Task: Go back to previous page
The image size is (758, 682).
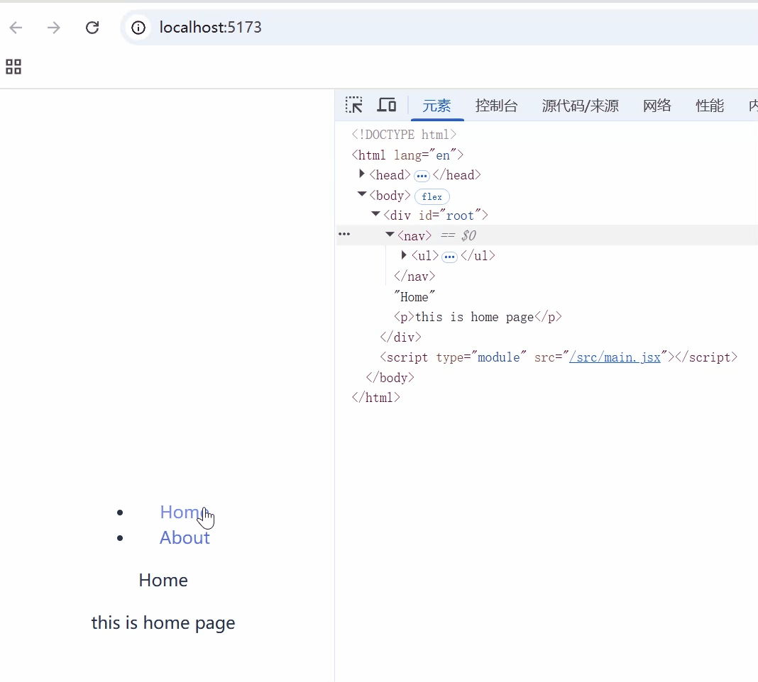Action: click(16, 28)
